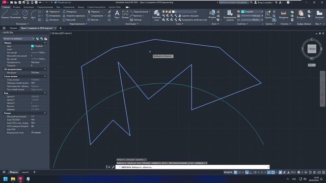Activate the Сопряжение (Fillet) command
Viewport: 326px width, 183px height.
(x=95, y=16)
